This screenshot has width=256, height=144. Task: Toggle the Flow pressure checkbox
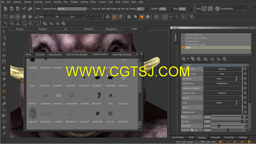click(x=127, y=9)
